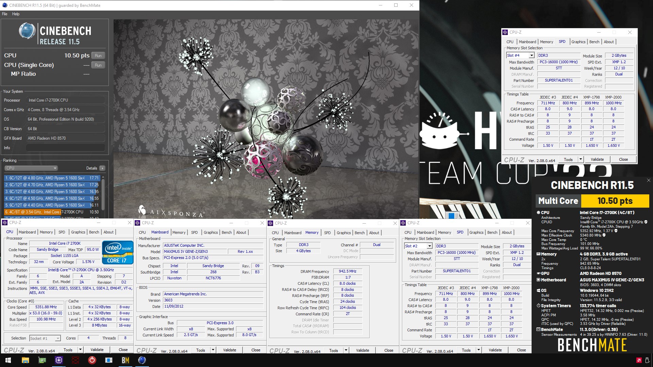Expand Tools arrow in bottom SPD CPU-Z window
The image size is (653, 367).
point(479,350)
